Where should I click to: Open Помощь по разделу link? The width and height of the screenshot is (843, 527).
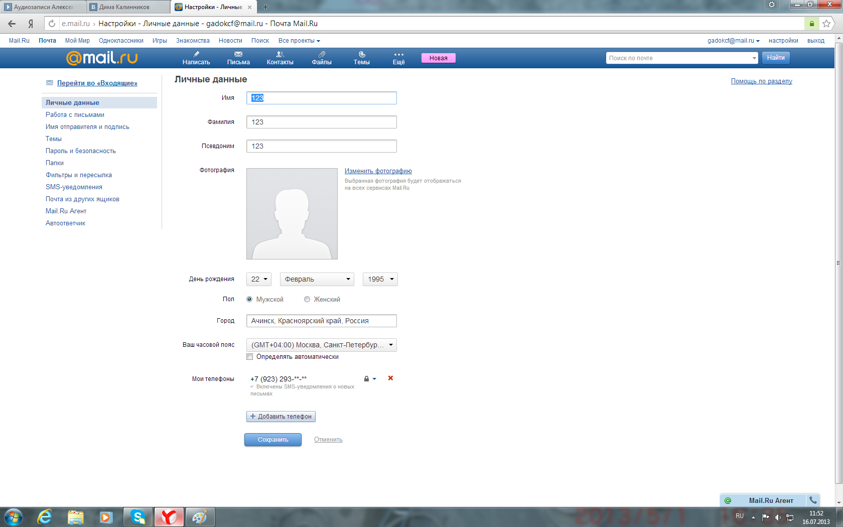761,81
